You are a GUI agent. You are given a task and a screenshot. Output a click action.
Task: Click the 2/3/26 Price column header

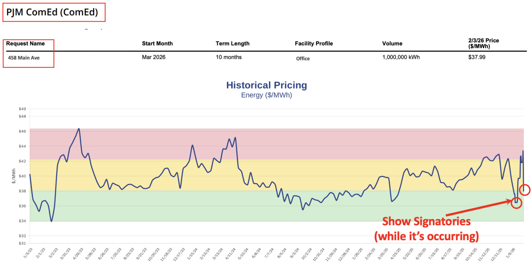484,43
